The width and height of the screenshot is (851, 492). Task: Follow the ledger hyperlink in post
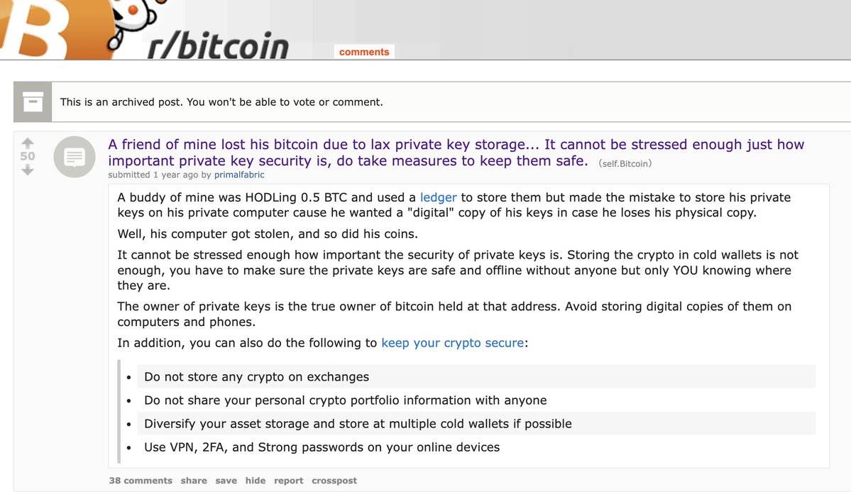tap(438, 197)
